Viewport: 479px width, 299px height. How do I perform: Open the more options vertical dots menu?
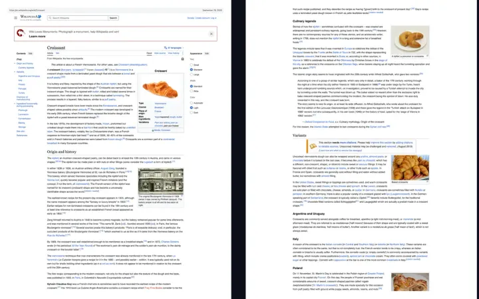pos(183,53)
